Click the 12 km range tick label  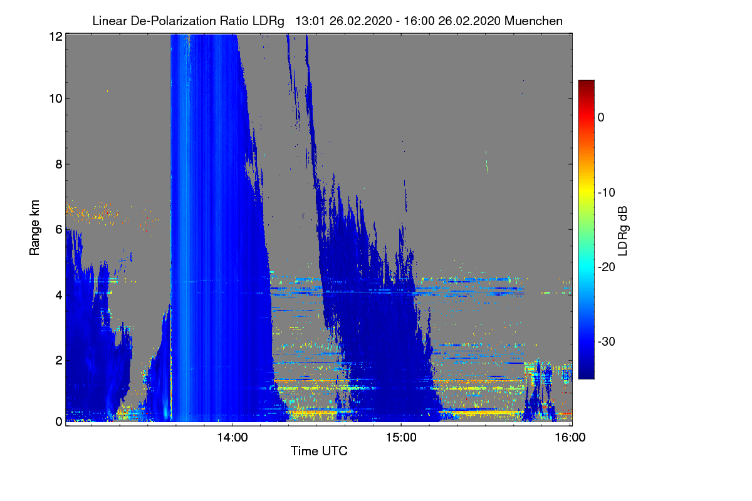pos(55,36)
